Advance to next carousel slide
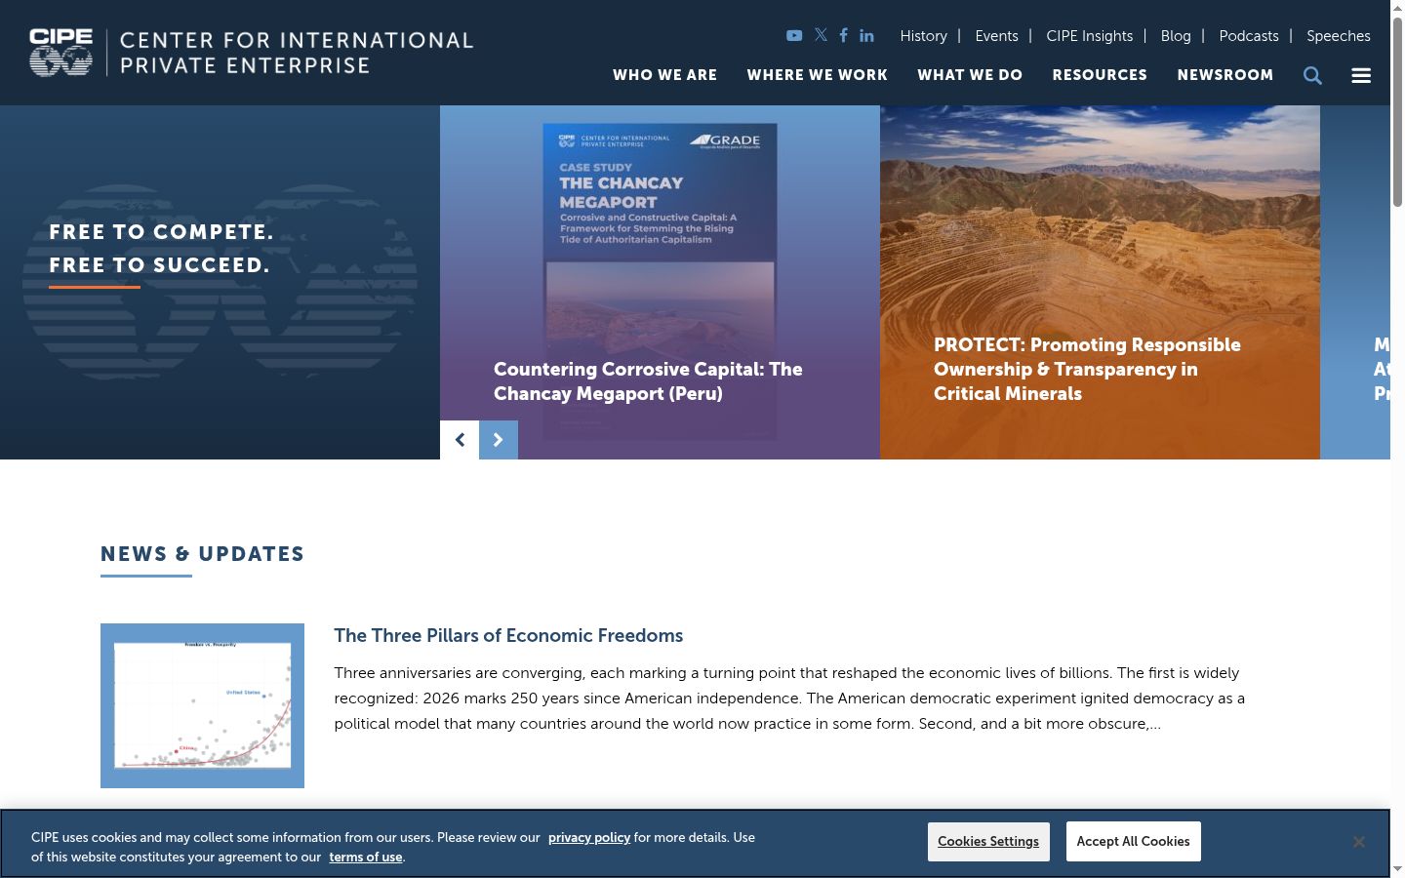Image resolution: width=1405 pixels, height=878 pixels. (499, 440)
